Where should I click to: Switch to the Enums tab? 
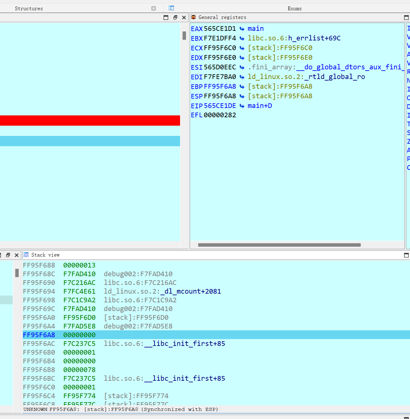tap(295, 8)
